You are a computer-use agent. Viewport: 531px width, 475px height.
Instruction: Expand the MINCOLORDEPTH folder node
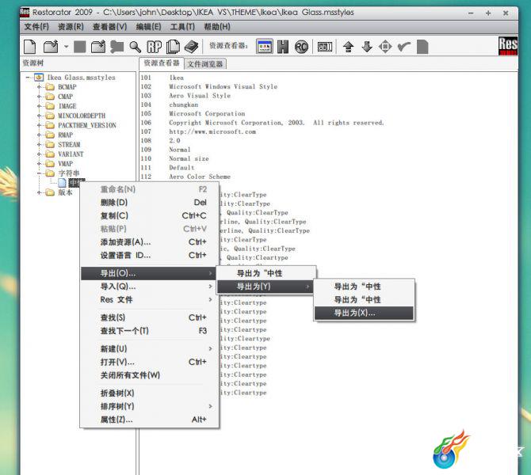pos(39,116)
